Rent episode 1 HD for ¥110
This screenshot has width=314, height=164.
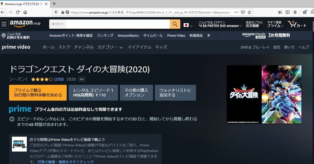[93, 93]
